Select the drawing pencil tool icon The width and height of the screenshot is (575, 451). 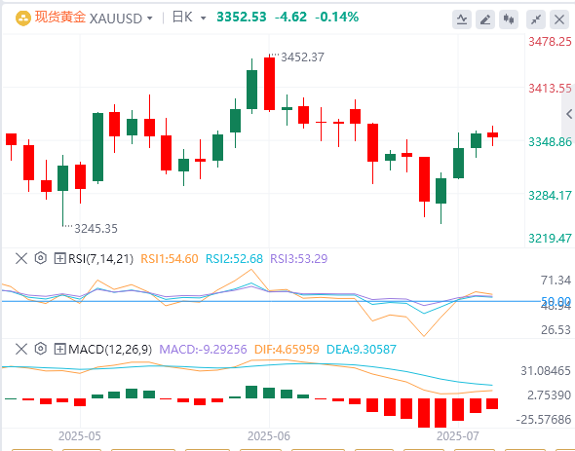click(484, 19)
